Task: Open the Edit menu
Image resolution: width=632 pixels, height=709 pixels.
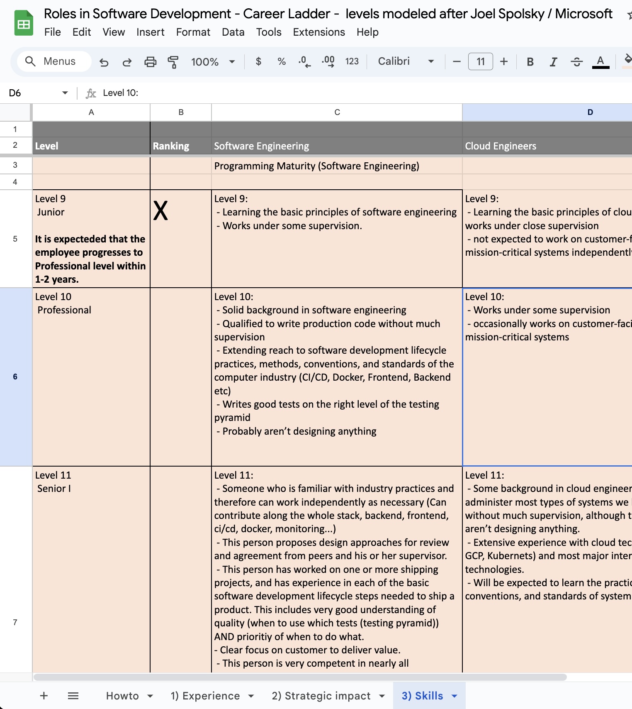Action: pyautogui.click(x=82, y=32)
